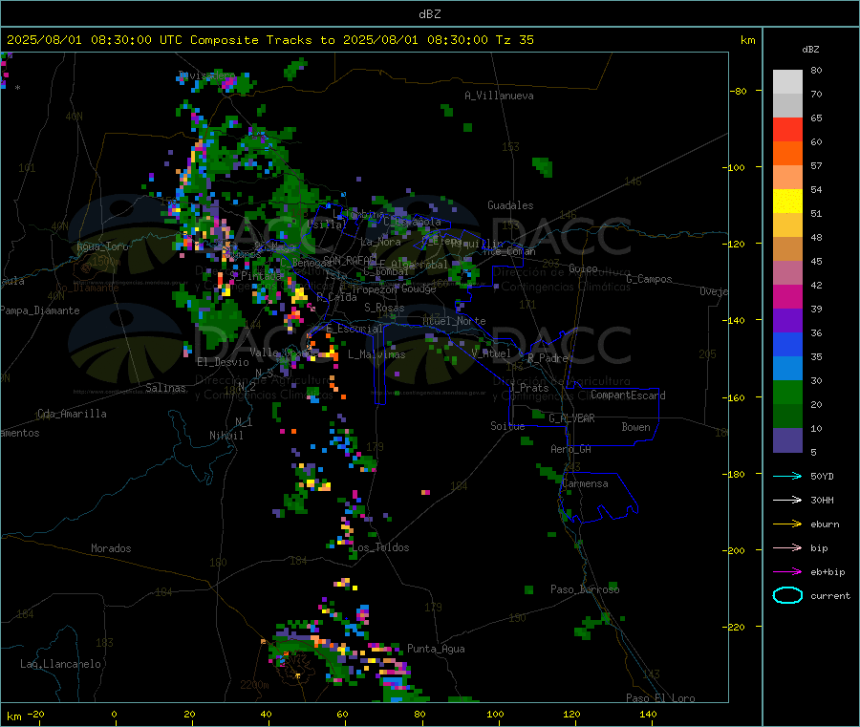Click the pink bip arrow in legend
The image size is (860, 727).
pyautogui.click(x=787, y=547)
